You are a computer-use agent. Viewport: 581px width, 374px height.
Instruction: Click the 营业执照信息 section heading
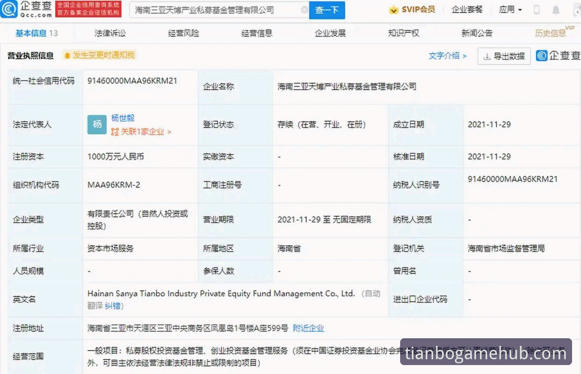point(30,56)
